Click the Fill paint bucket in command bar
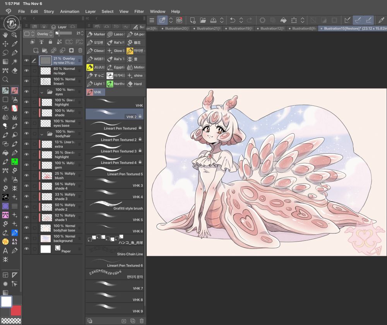 pyautogui.click(x=283, y=20)
